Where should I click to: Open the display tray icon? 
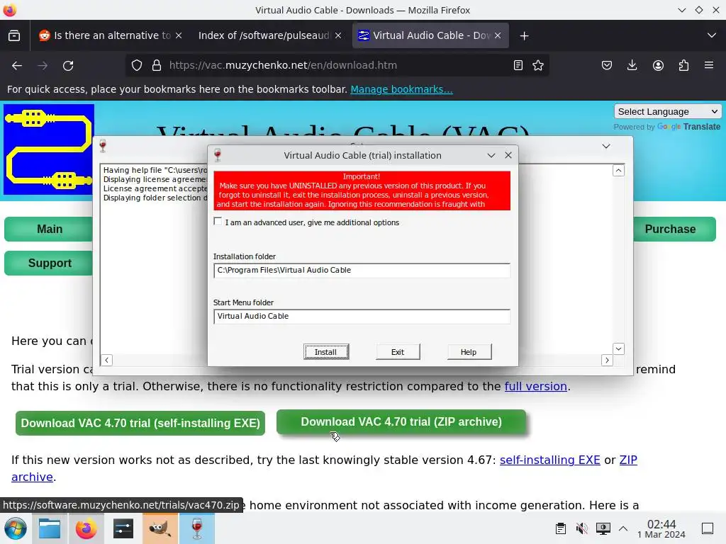pyautogui.click(x=603, y=528)
